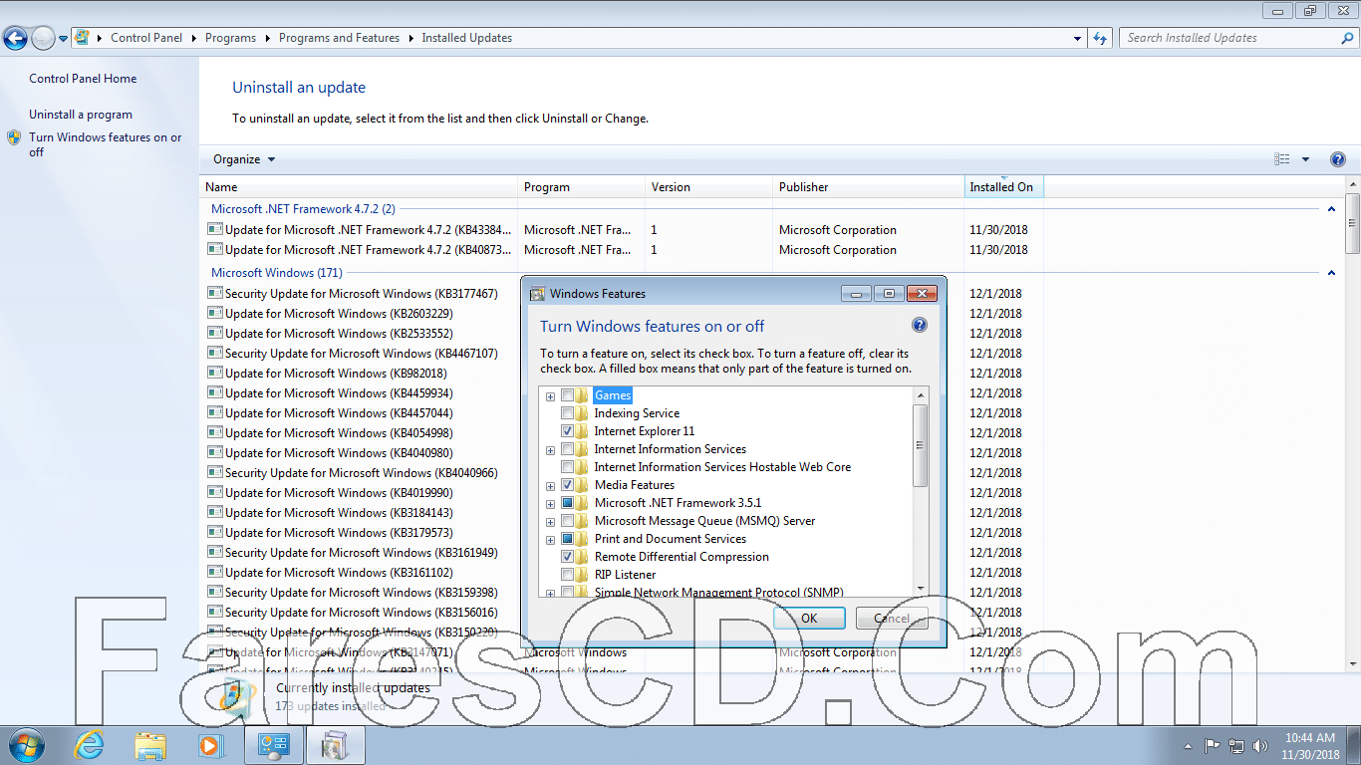Check Microsoft Message Queue (MSMQ) Server checkbox

(567, 521)
